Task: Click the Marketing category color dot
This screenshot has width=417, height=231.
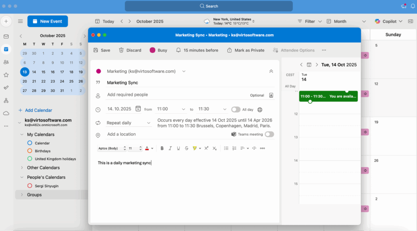Action: point(99,71)
